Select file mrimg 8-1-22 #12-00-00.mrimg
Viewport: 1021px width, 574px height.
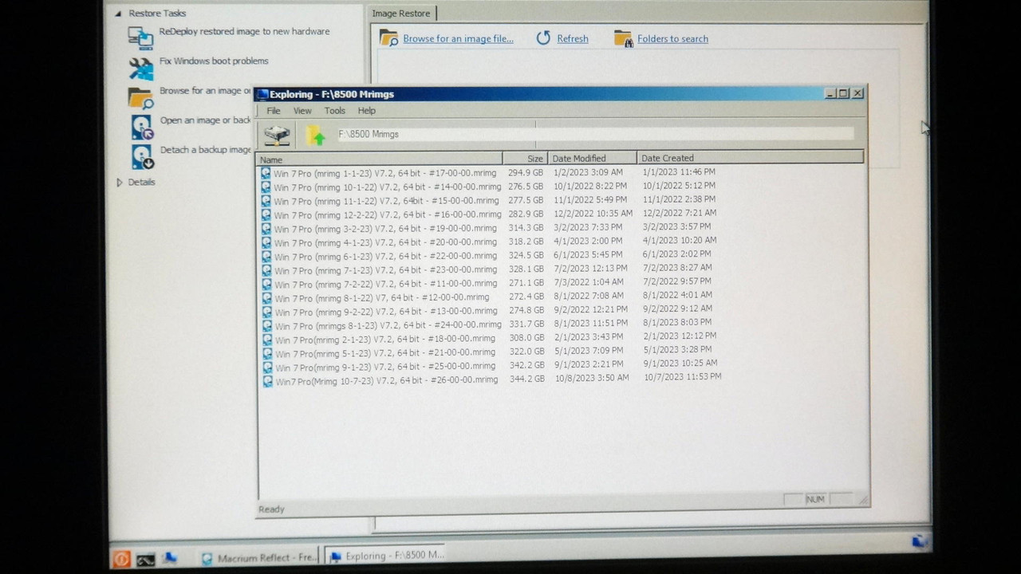[x=382, y=297]
